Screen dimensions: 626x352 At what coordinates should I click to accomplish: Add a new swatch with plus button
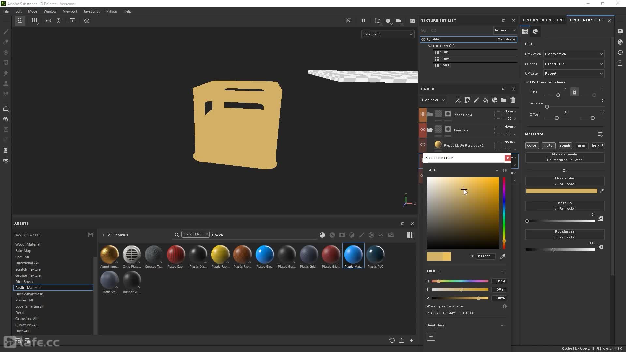click(431, 337)
